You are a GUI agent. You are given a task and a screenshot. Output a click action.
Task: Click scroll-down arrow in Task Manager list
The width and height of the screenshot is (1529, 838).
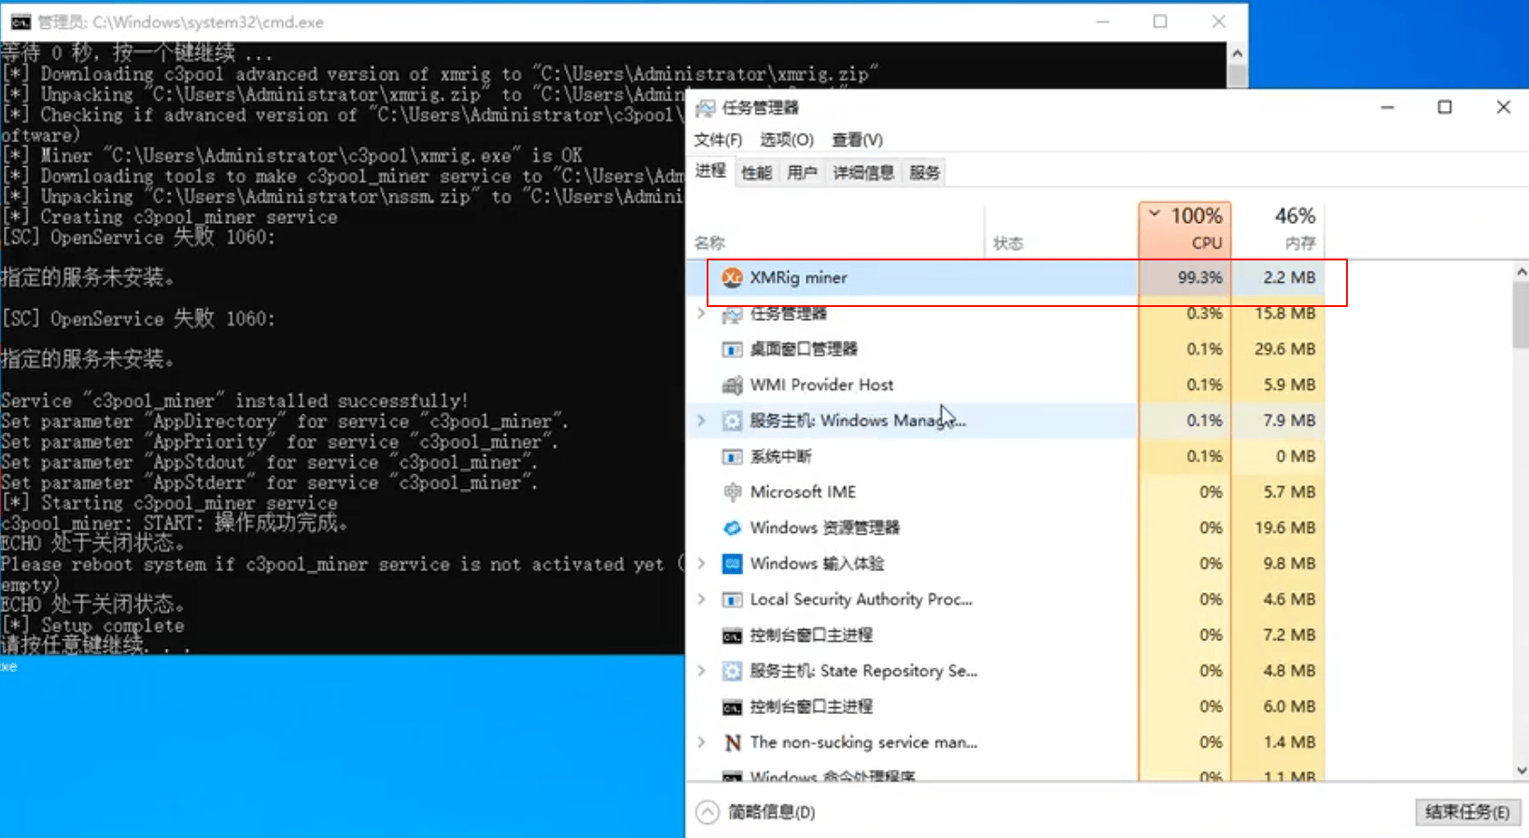pos(1521,772)
